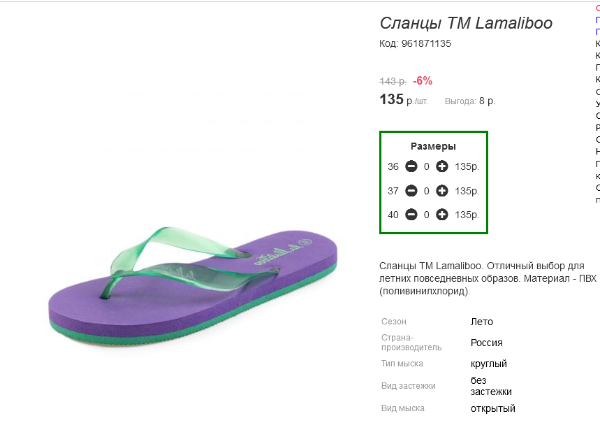The image size is (600, 423).
Task: Click the 135р. price next to size 36
Action: (x=467, y=166)
